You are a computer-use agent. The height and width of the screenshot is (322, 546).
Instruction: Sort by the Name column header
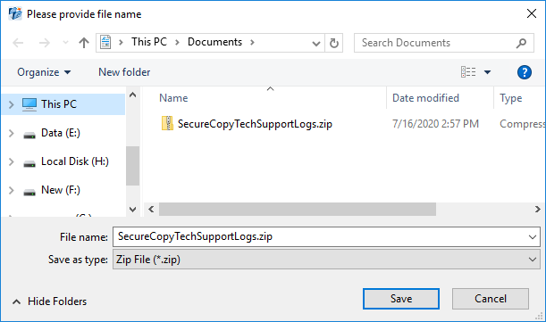click(173, 98)
